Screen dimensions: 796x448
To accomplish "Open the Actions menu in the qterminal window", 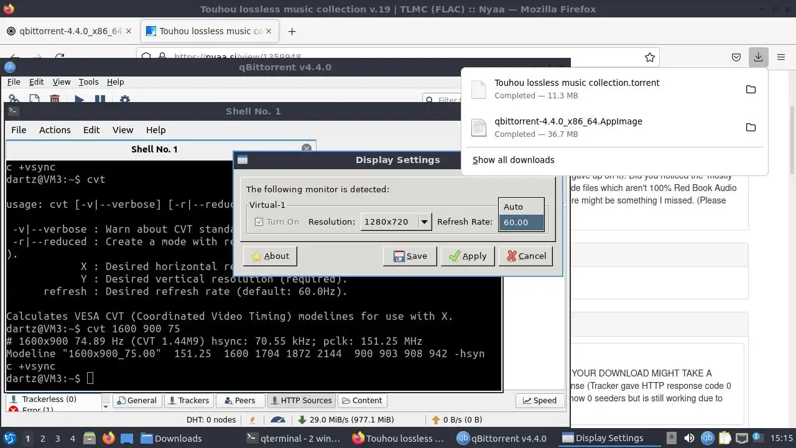I will coord(55,129).
